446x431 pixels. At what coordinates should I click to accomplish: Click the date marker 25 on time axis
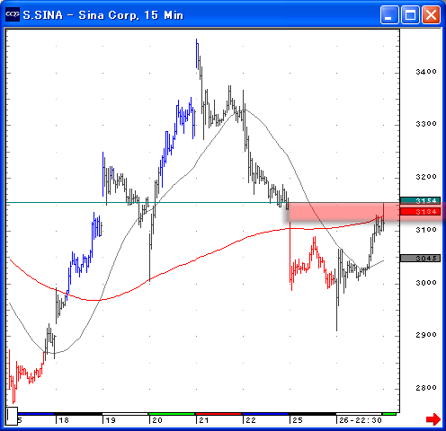tap(298, 420)
